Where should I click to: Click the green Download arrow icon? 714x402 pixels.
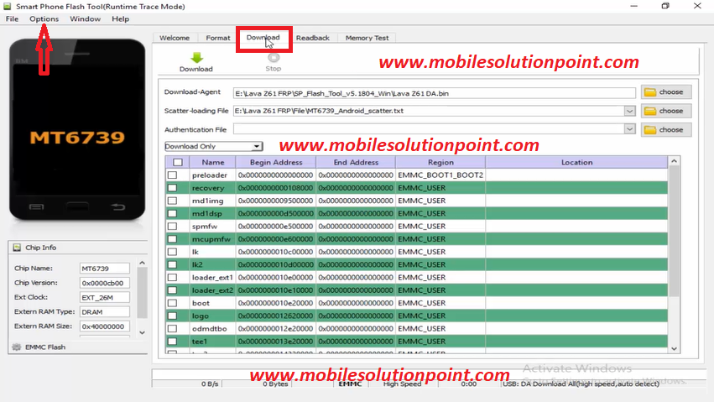click(x=196, y=57)
